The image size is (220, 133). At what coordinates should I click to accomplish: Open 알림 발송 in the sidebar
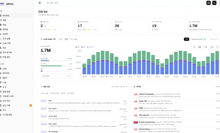coord(16,92)
